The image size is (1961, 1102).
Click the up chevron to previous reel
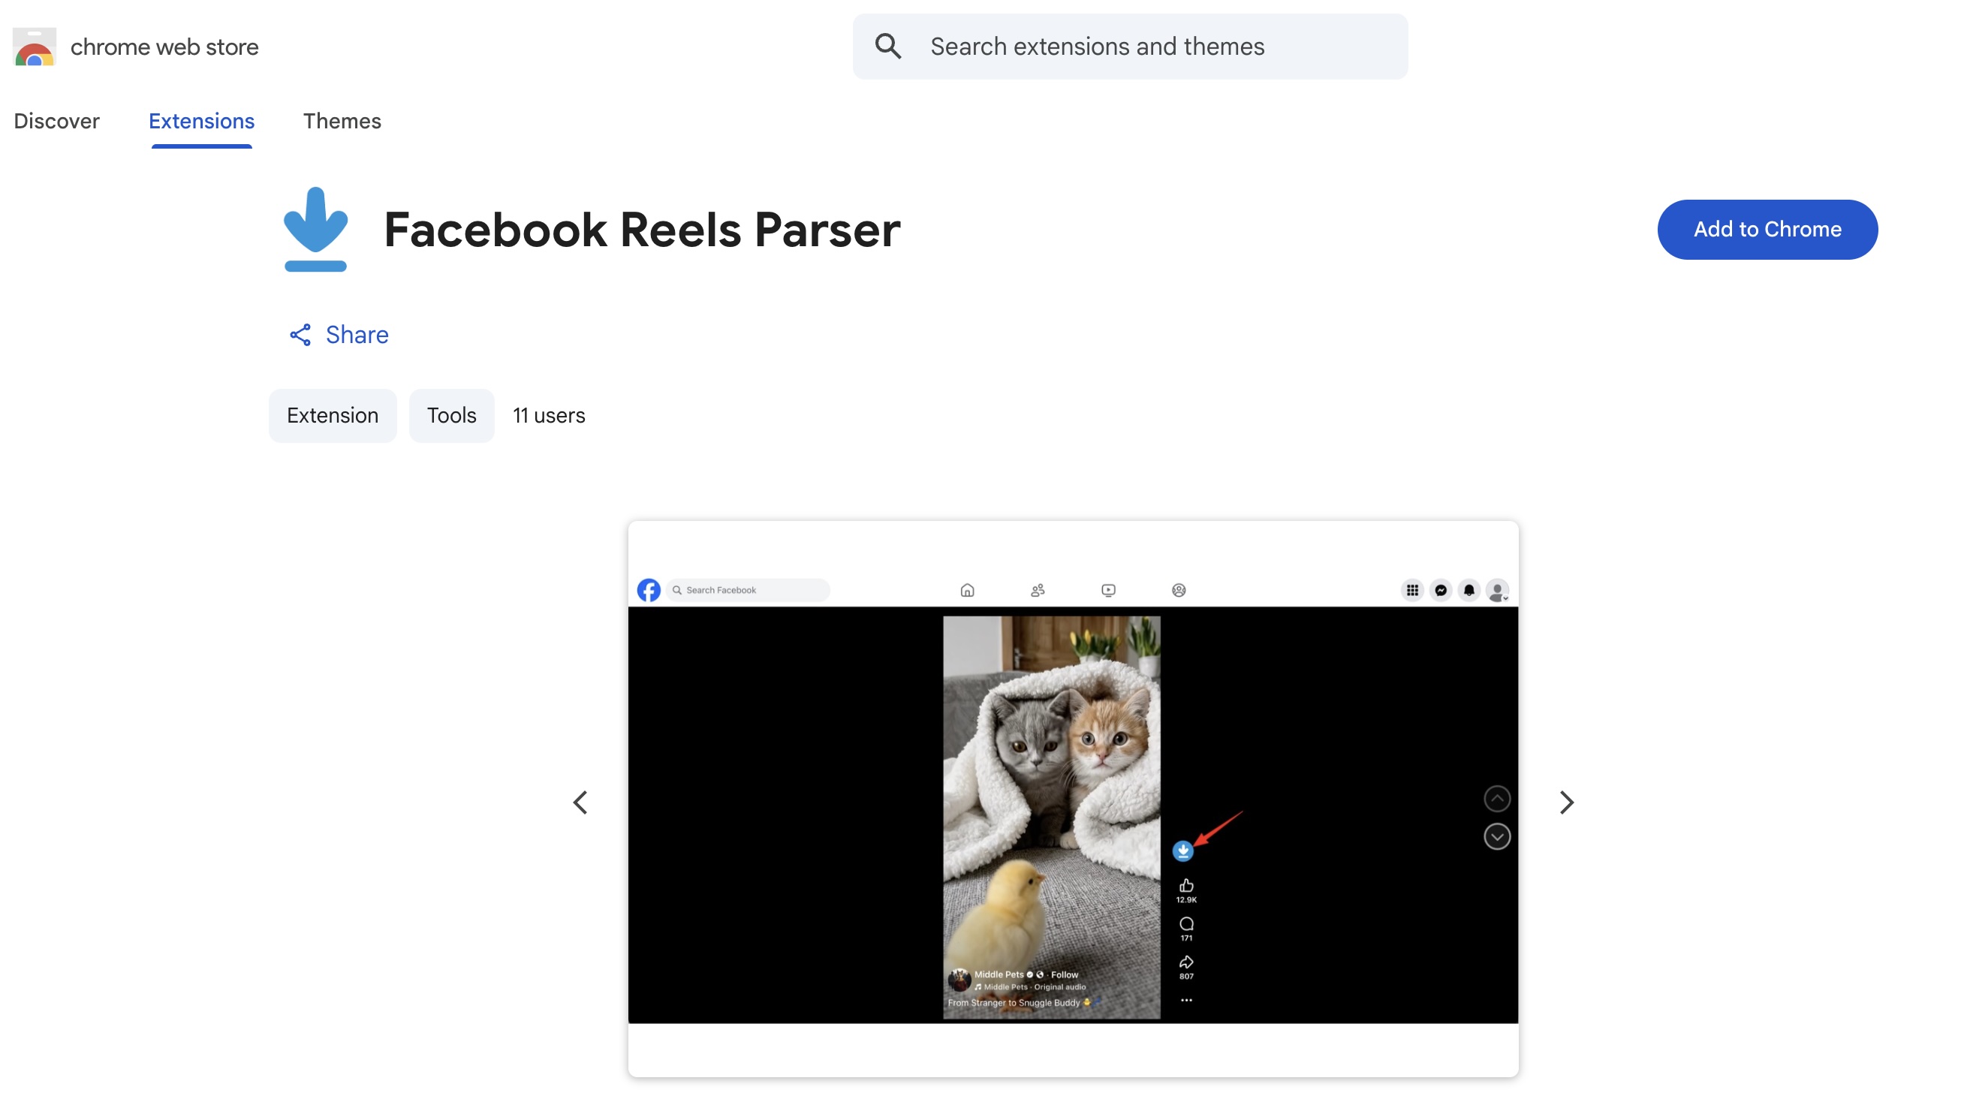click(x=1497, y=798)
